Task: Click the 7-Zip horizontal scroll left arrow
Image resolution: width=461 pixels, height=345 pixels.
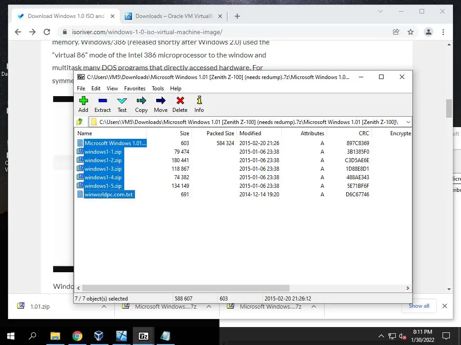Action: point(78,288)
